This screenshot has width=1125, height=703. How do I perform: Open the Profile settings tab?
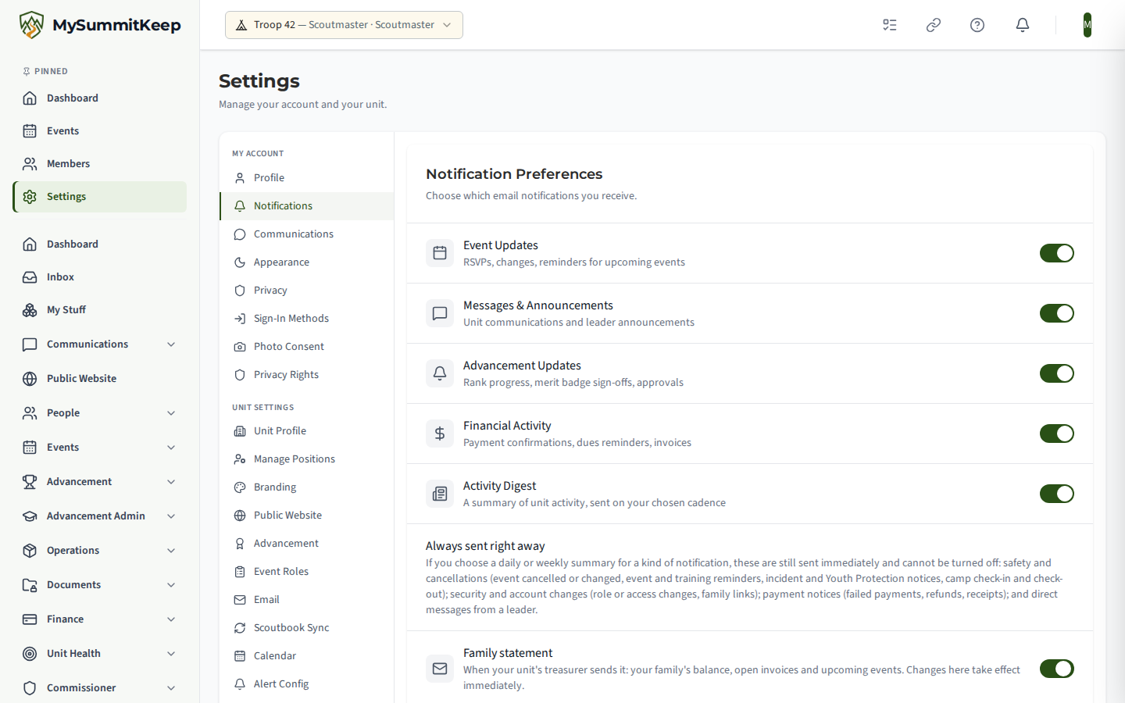pyautogui.click(x=306, y=178)
